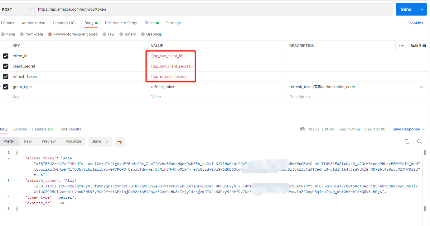Disable the grant_type parameter checkbox
430x226 pixels.
(x=5, y=87)
